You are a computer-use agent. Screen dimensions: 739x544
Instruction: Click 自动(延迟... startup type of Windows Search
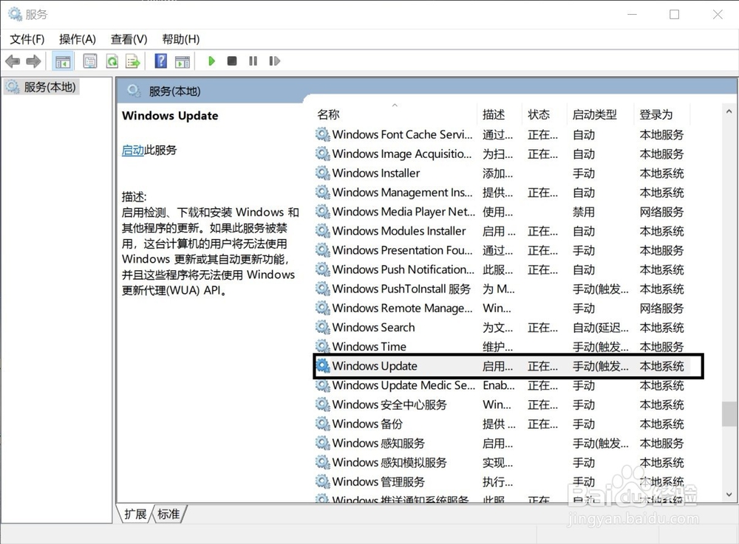(600, 328)
